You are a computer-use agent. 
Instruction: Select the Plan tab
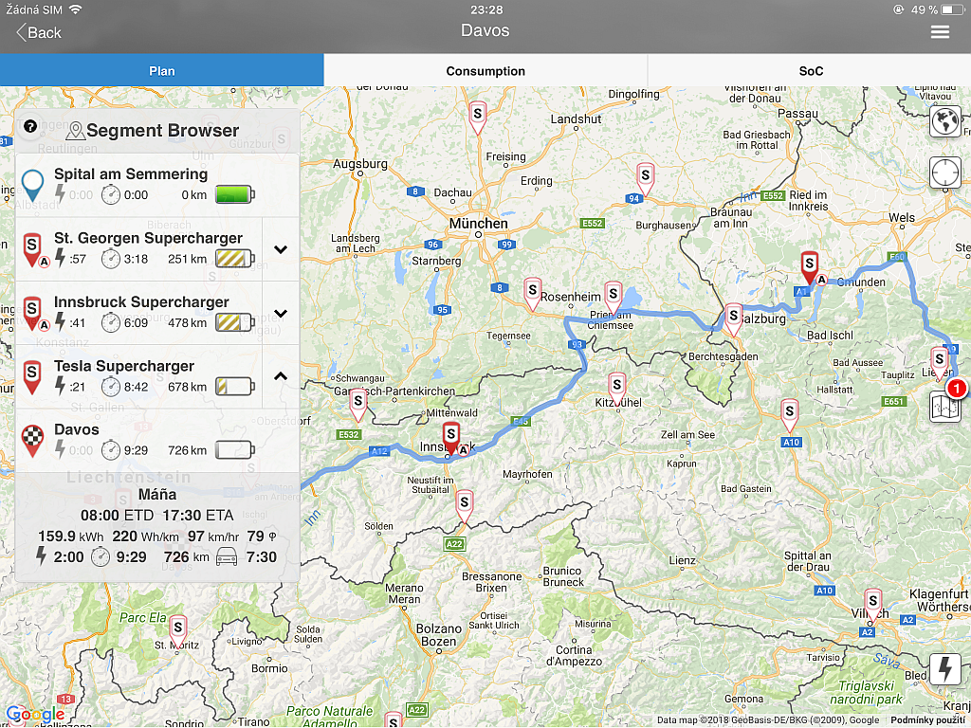click(161, 71)
